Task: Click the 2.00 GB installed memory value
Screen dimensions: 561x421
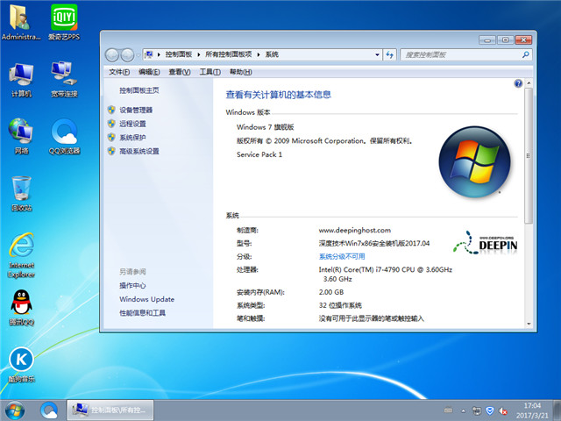Action: [331, 292]
